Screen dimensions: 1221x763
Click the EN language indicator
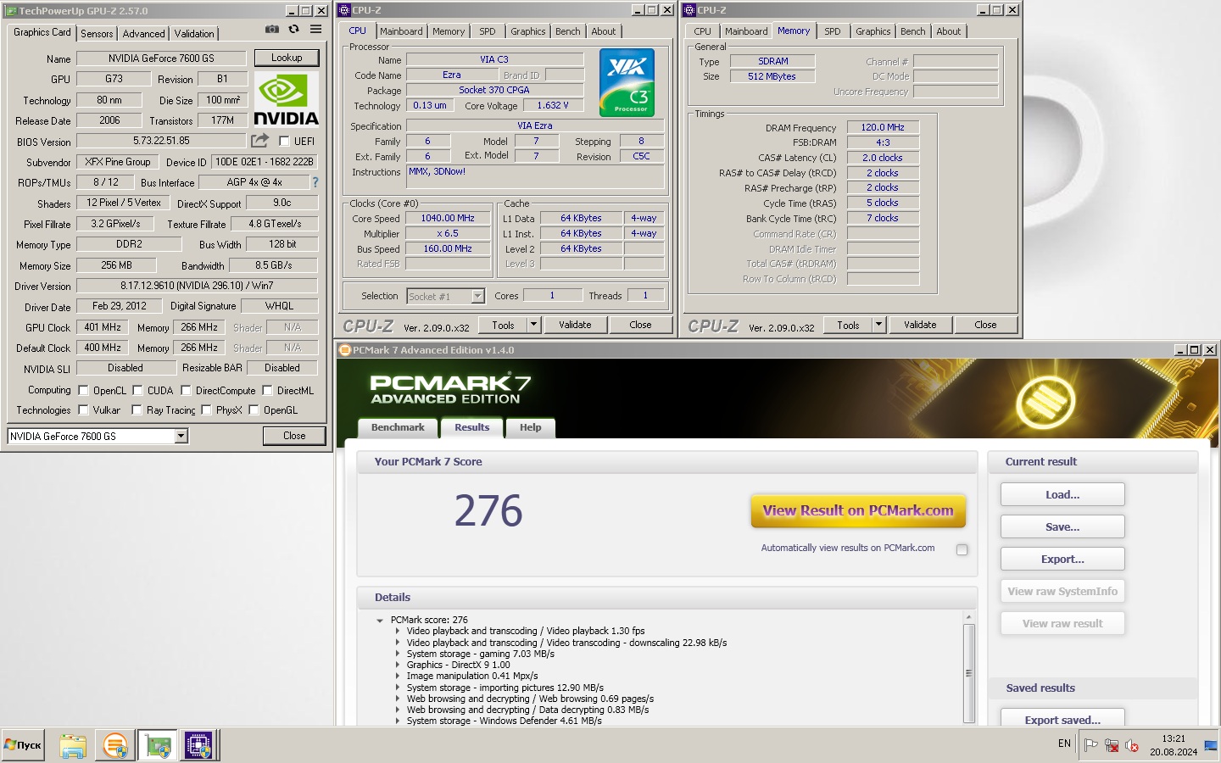coord(1064,744)
